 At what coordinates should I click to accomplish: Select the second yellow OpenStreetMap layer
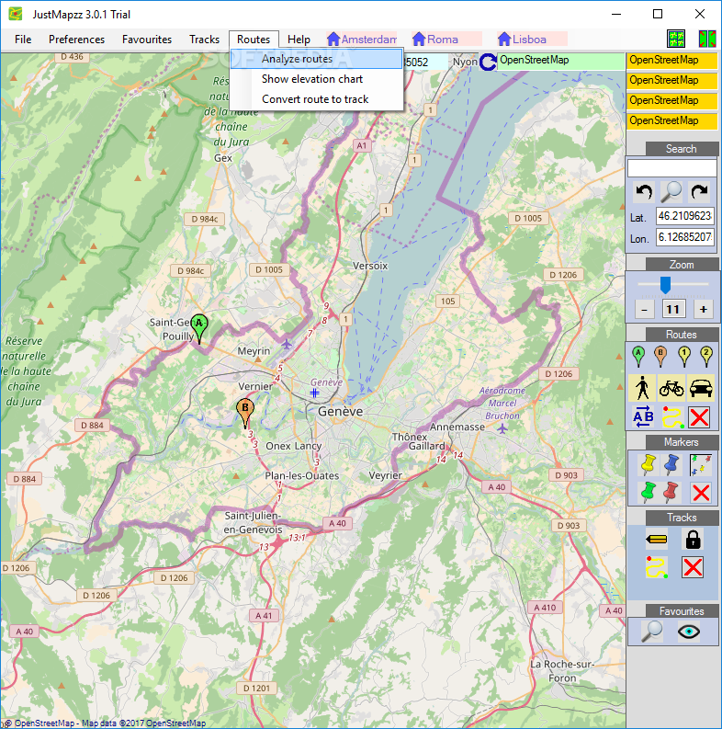pos(671,81)
